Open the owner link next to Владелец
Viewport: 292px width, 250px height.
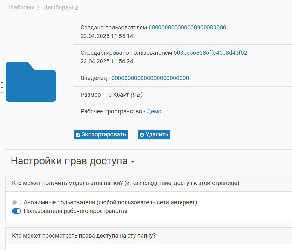click(150, 78)
